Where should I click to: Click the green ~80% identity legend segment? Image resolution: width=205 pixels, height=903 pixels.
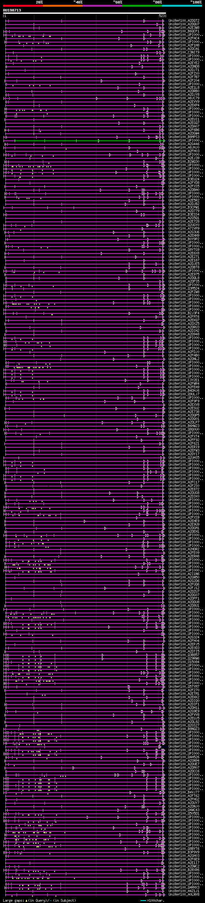point(142,6)
